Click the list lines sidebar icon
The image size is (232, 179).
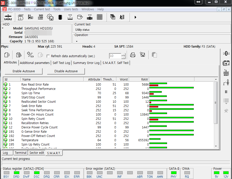coord(226,101)
